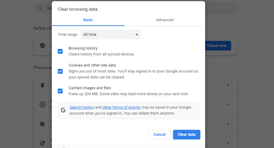Click the Check now button
This screenshot has width=274, height=148.
pos(217,46)
